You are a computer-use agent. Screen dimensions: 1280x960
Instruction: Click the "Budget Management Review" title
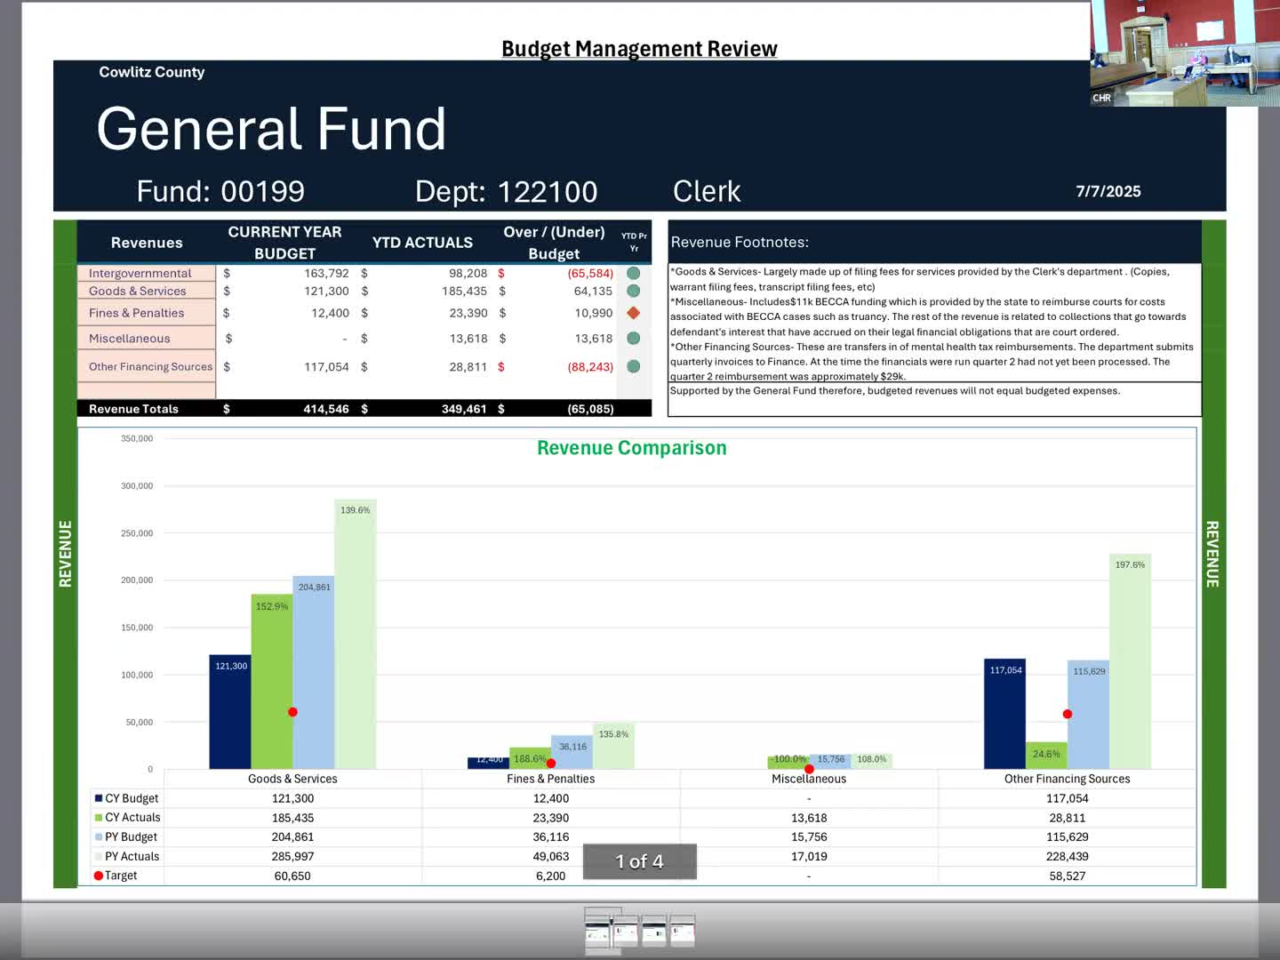tap(639, 49)
